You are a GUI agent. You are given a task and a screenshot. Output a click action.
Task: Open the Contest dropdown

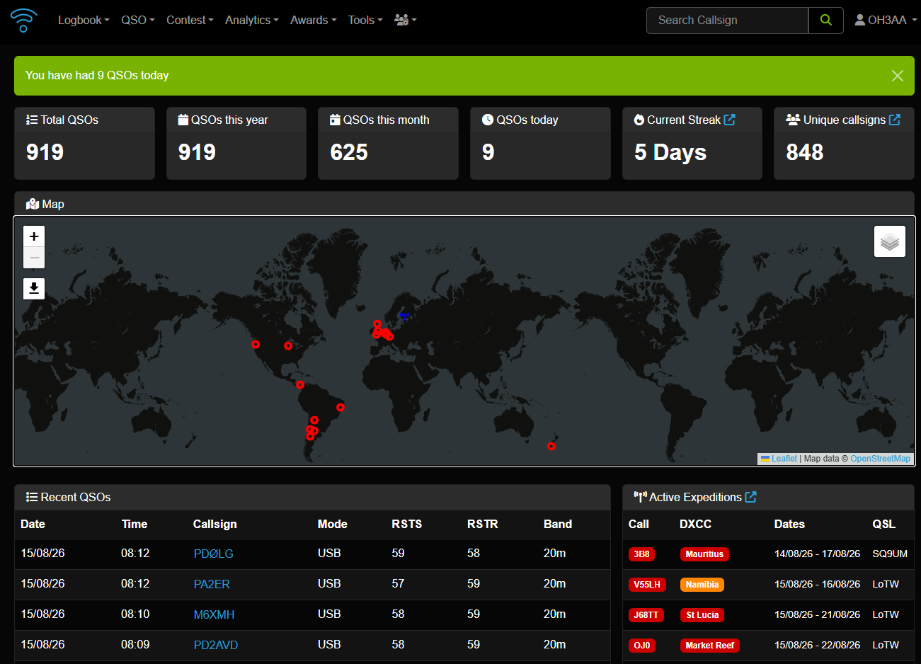190,20
